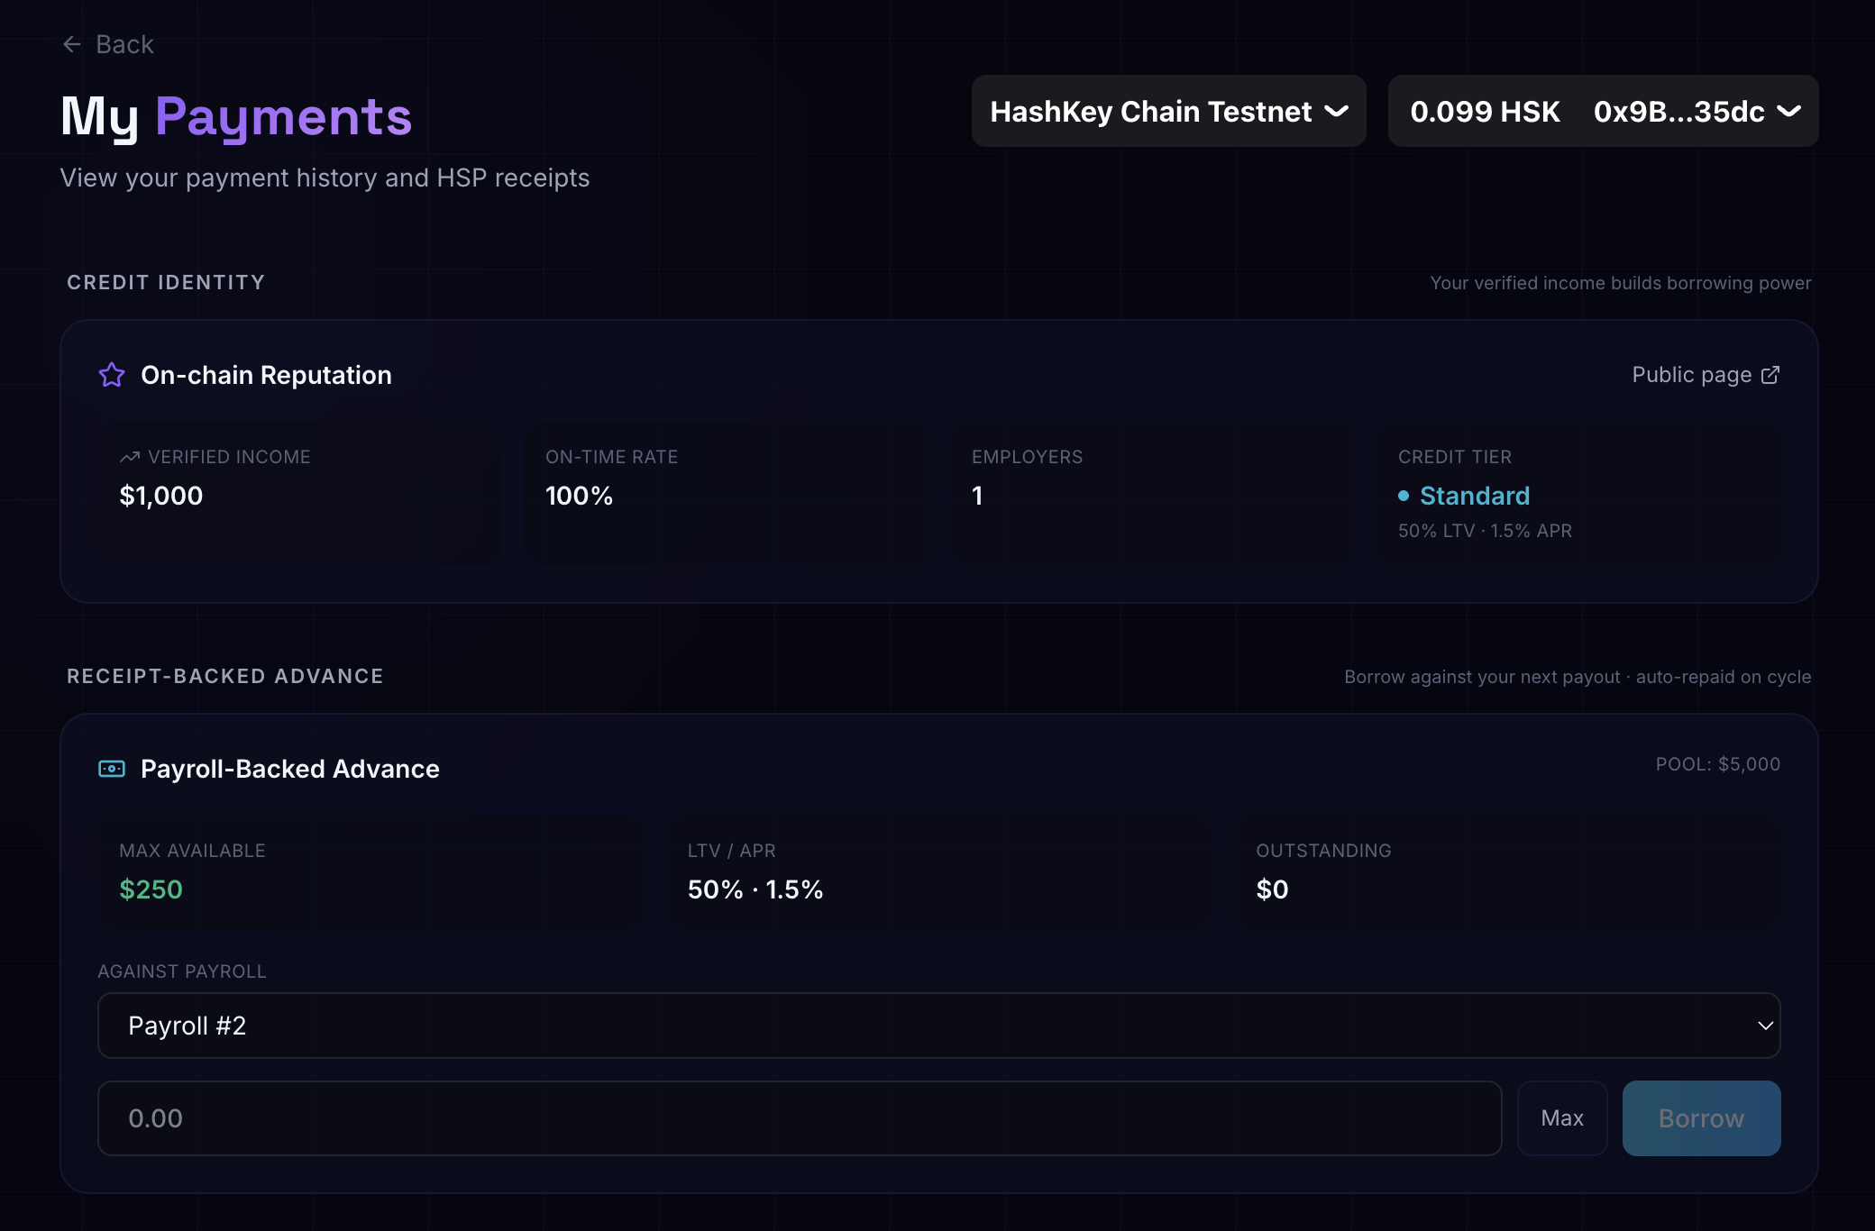This screenshot has width=1875, height=1231.
Task: Open the Against Payroll dropdown showing Payroll #2
Action: point(938,1026)
